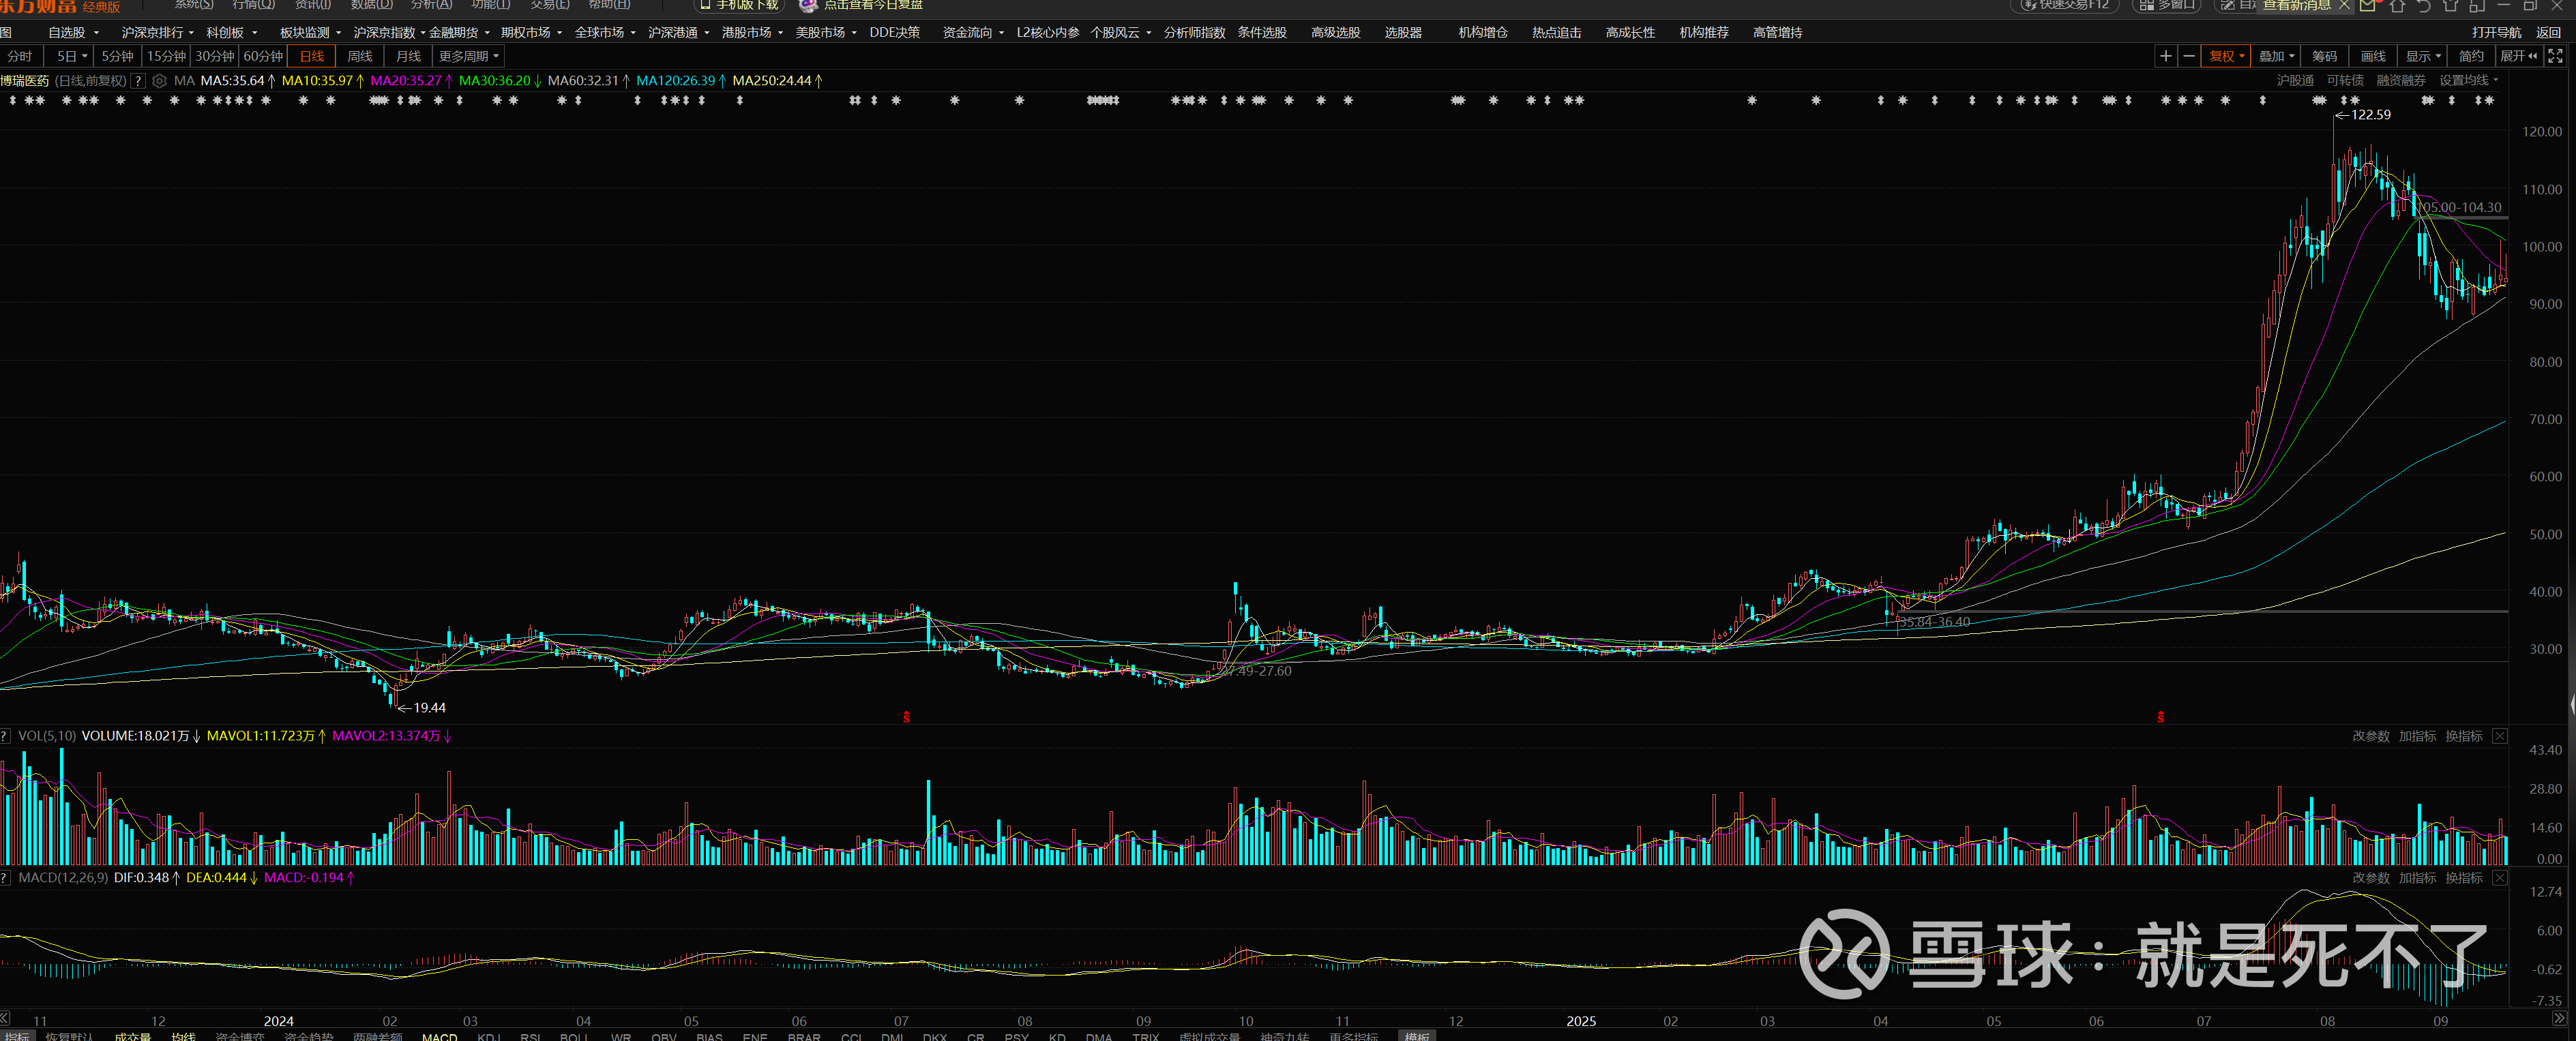
Task: Click the zoom out minus icon
Action: click(2189, 56)
